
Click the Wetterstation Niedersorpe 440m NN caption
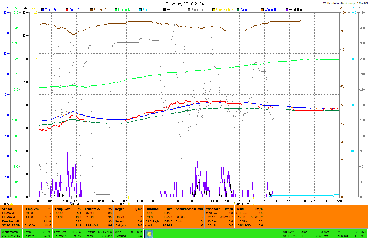click(345, 3)
